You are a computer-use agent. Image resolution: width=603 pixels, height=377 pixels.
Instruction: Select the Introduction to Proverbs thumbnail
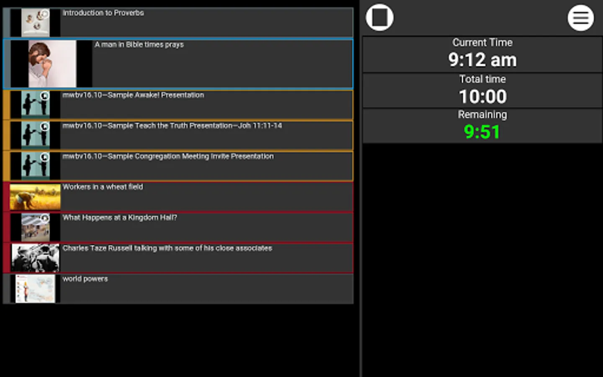[x=36, y=23]
